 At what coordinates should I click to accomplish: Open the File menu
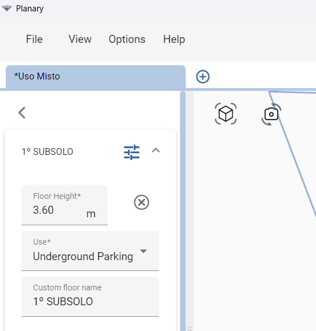[x=34, y=39]
